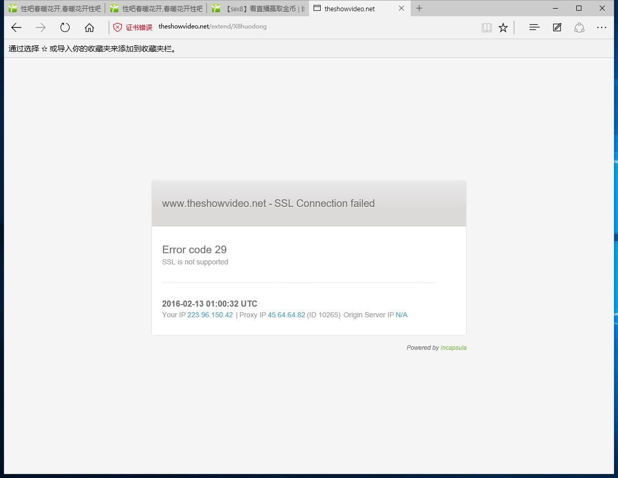Click the Incapsula link
Screen dimensions: 618x478
(453, 348)
